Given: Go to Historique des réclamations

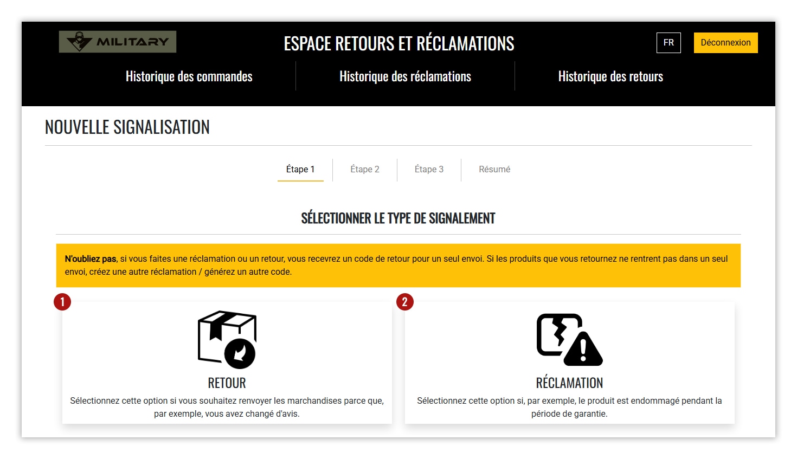Looking at the screenshot, I should coord(405,76).
